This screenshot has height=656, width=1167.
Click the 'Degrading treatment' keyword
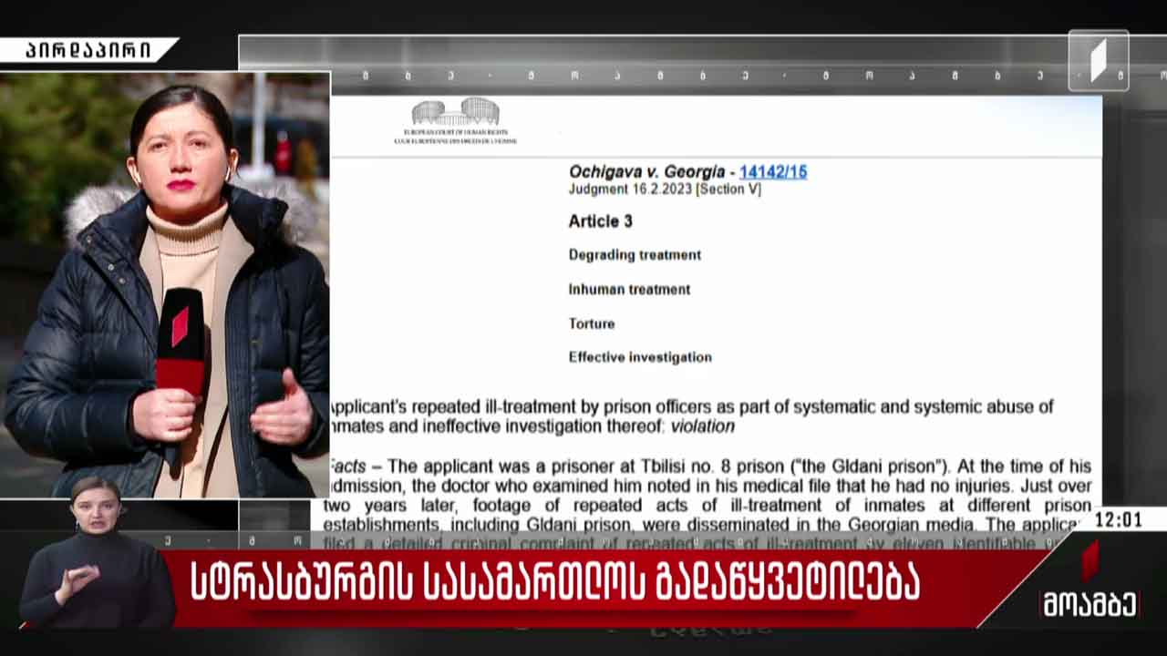[x=635, y=255]
